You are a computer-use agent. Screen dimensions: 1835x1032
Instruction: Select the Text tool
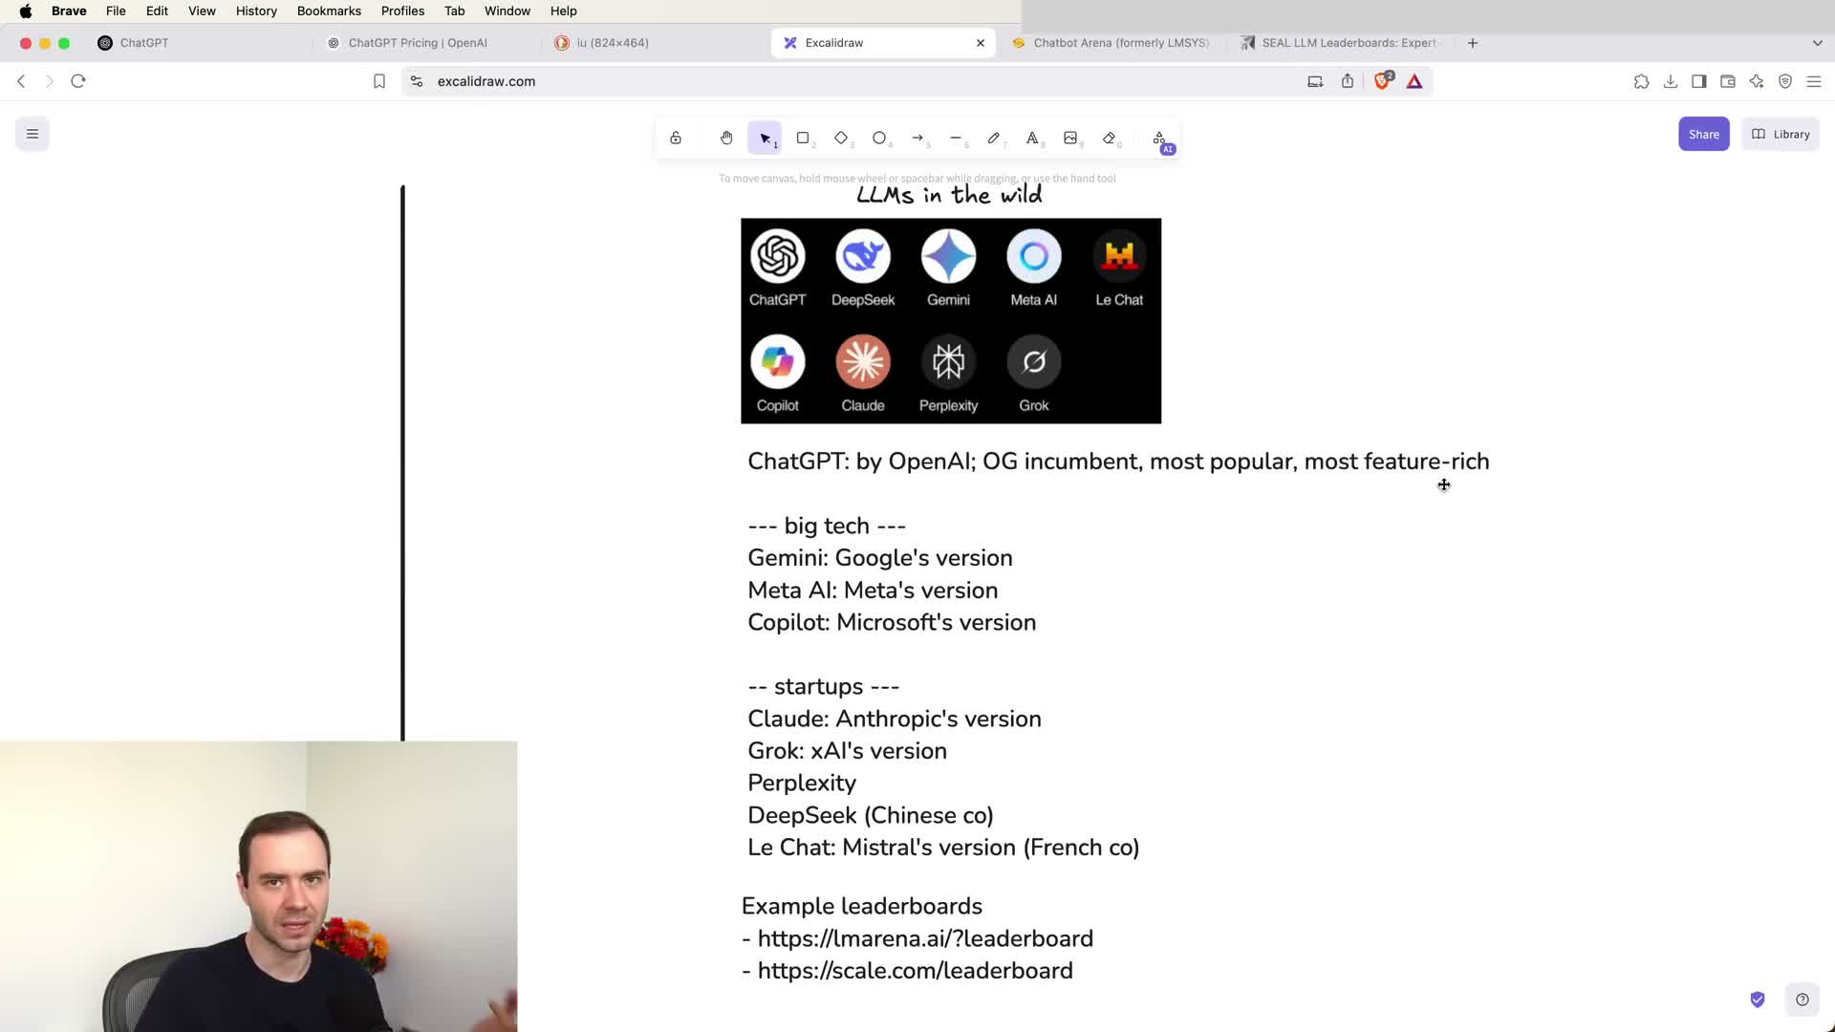pyautogui.click(x=1032, y=138)
